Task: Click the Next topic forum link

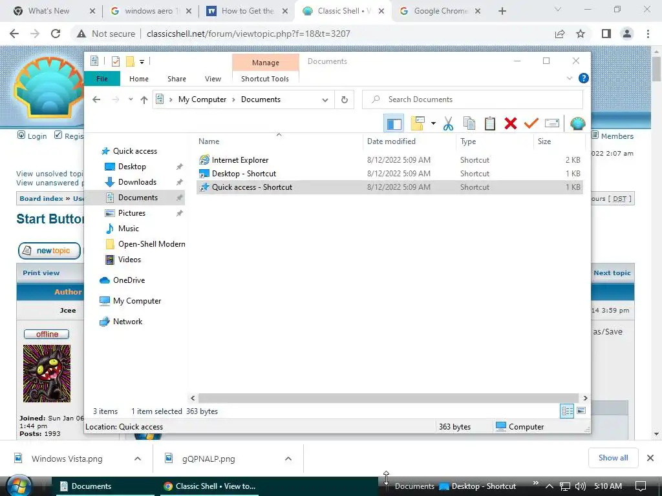Action: (612, 273)
